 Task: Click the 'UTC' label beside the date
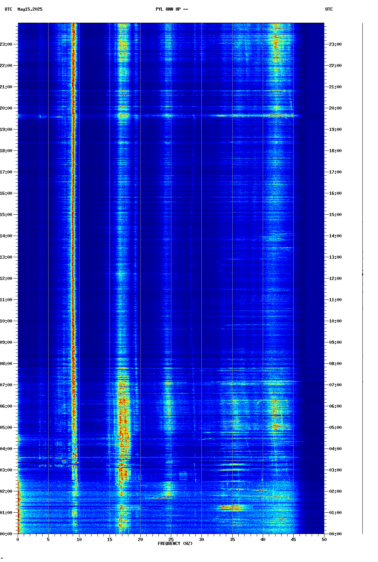(x=9, y=9)
